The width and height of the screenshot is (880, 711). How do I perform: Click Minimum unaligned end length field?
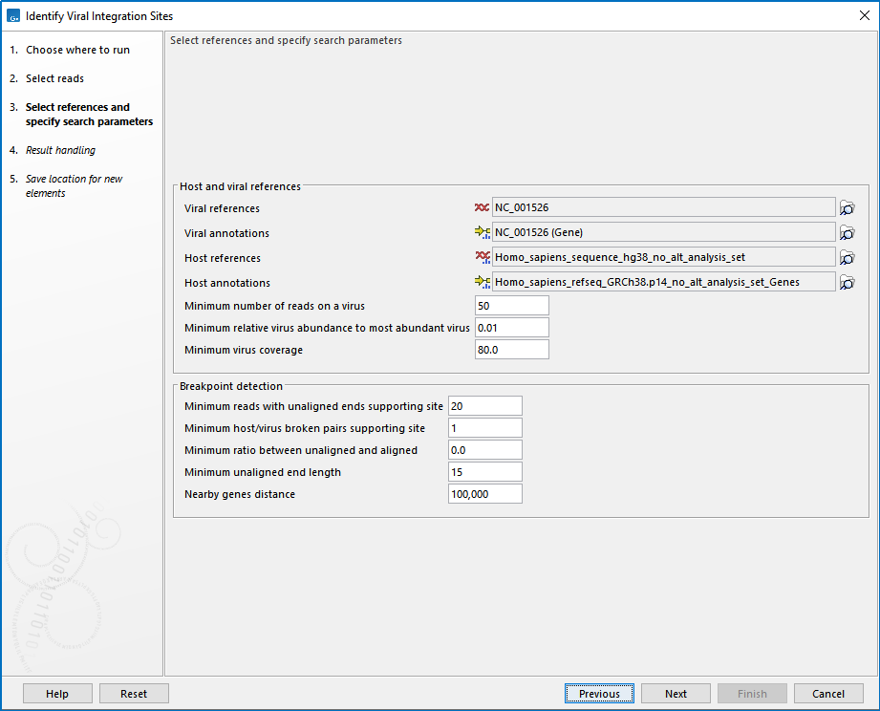click(x=484, y=472)
